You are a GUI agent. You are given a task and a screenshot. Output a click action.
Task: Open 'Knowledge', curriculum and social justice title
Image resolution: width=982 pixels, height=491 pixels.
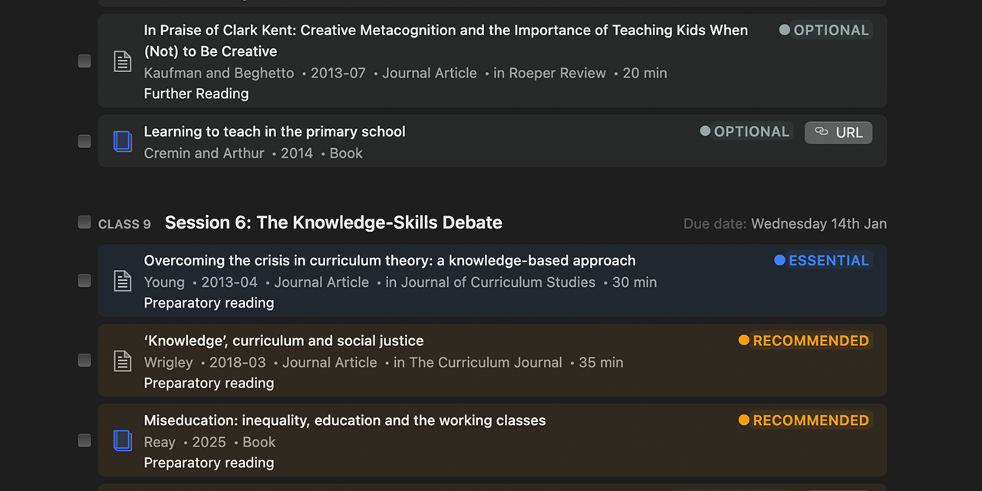point(284,341)
